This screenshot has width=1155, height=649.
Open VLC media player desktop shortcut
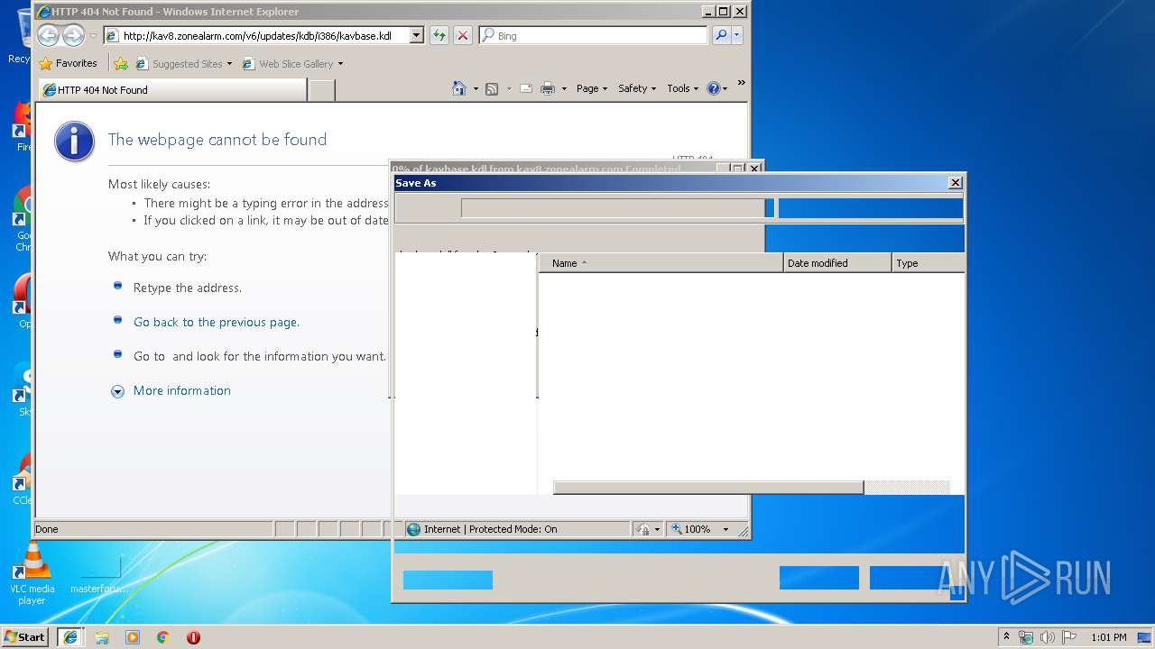click(x=32, y=573)
